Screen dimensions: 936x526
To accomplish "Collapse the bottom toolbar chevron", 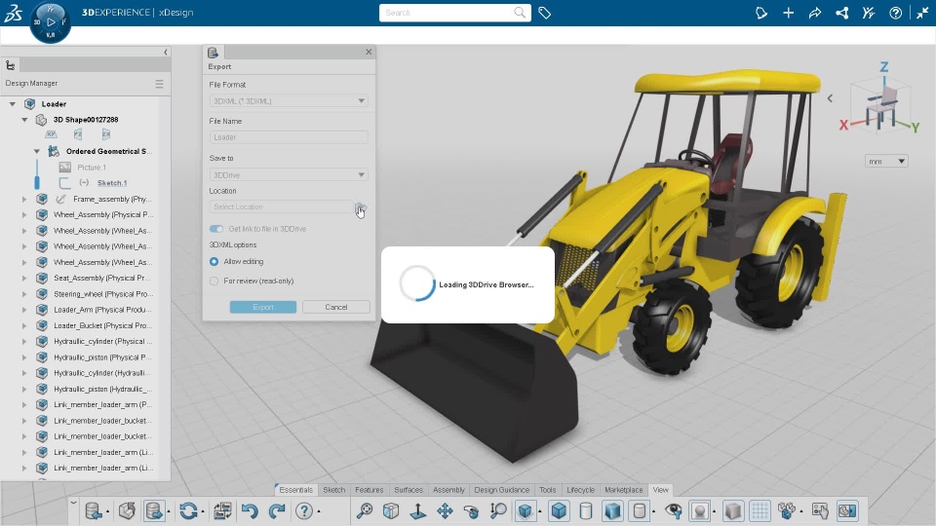I will (73, 503).
